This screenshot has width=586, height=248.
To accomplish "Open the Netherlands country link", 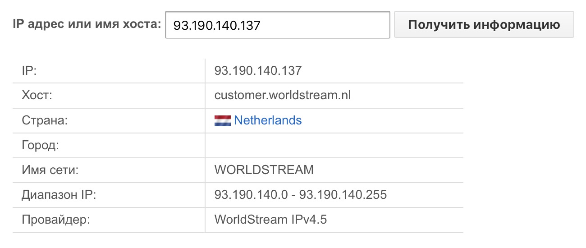I will (x=268, y=120).
